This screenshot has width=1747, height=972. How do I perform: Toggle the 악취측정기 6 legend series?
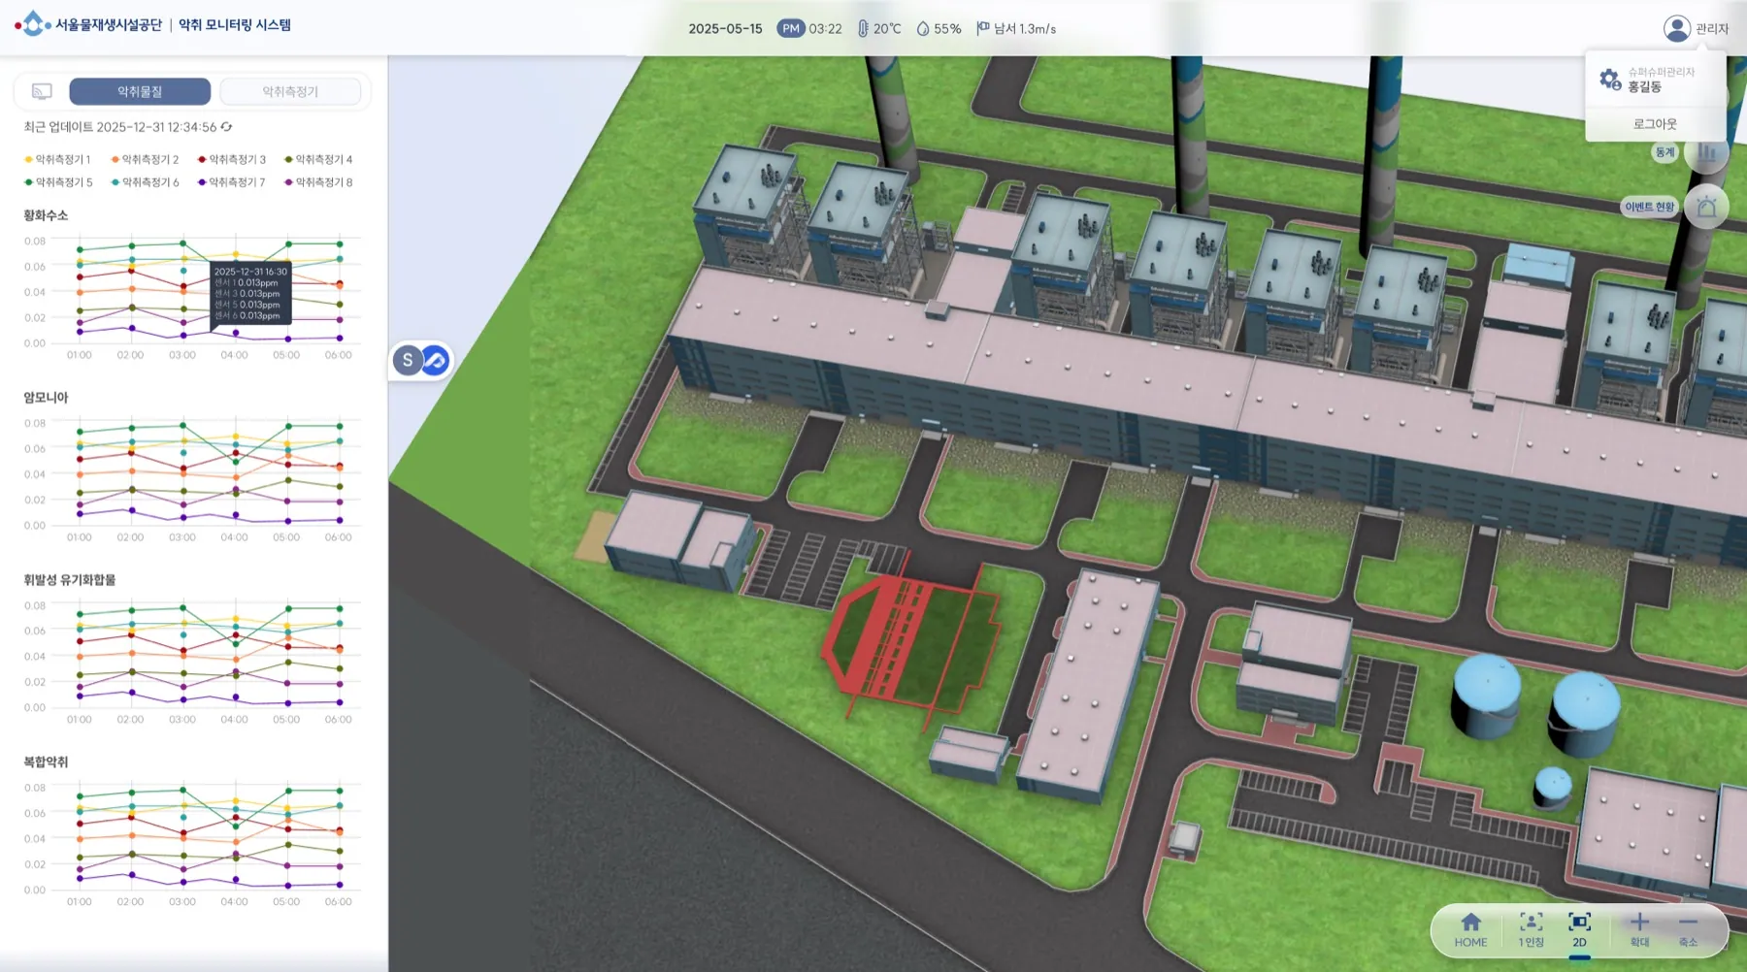[x=145, y=182]
